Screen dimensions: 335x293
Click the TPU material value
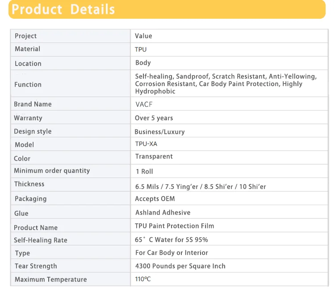click(141, 50)
